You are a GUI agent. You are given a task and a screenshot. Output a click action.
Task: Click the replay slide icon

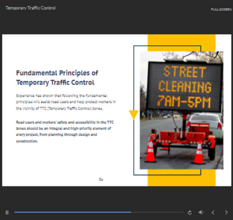tap(190, 213)
